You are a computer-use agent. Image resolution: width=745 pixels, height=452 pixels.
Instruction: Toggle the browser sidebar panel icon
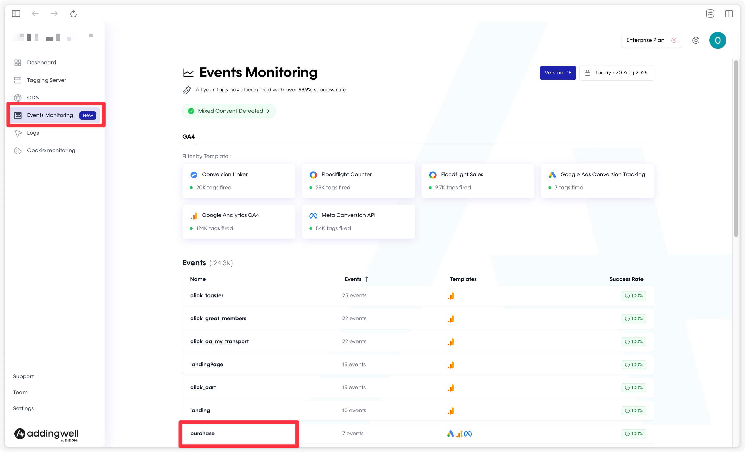click(x=16, y=14)
